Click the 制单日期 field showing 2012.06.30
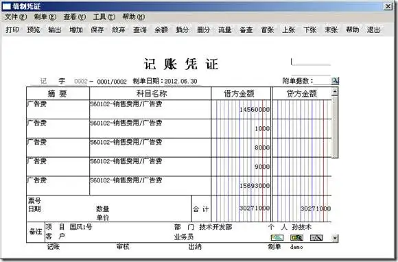The image size is (398, 262). (180, 82)
